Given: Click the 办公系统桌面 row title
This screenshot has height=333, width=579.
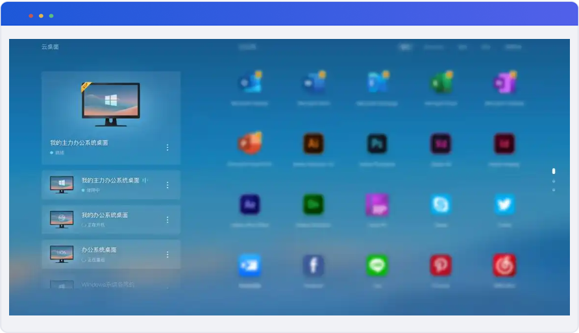Looking at the screenshot, I should click(99, 250).
